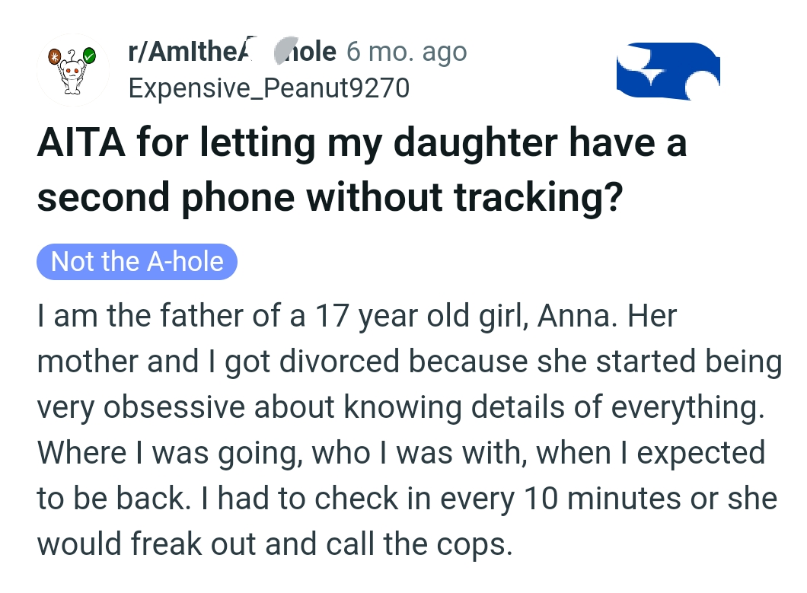Image resolution: width=807 pixels, height=593 pixels.
Task: Click the avatar's circular profile picture frame
Action: pos(72,69)
